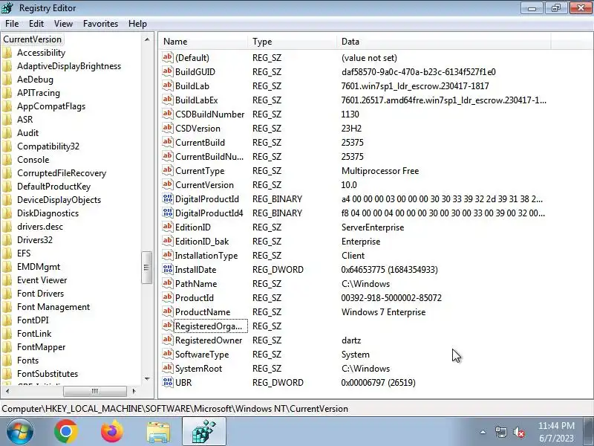594x446 pixels.
Task: Open the Help menu
Action: tap(137, 24)
